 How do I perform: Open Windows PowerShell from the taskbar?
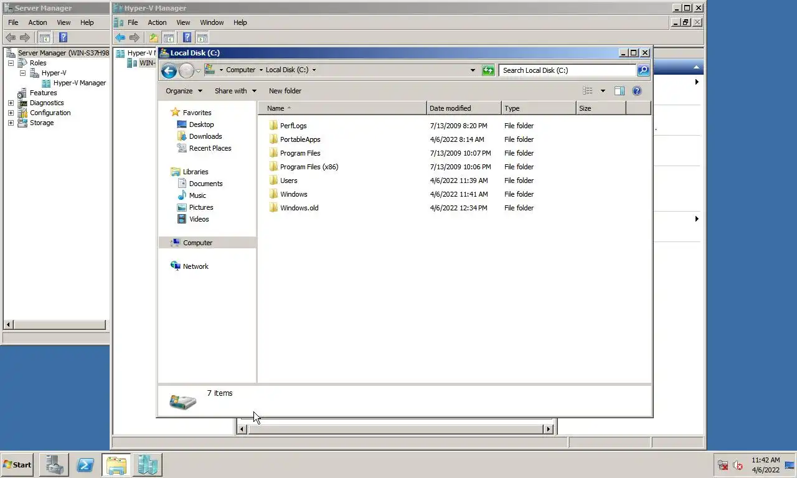click(x=85, y=465)
